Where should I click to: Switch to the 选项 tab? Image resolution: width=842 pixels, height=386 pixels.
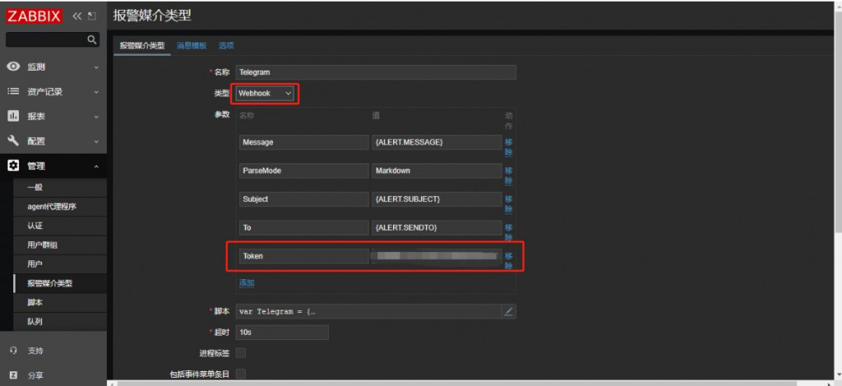[226, 46]
